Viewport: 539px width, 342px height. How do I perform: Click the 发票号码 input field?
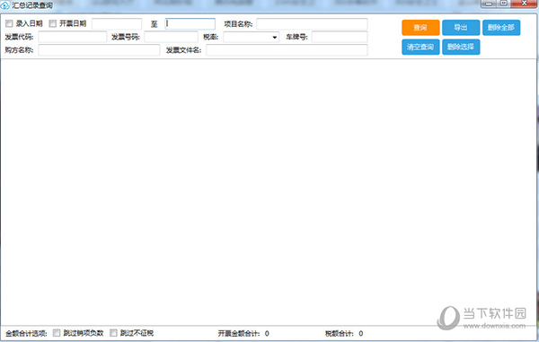(171, 37)
